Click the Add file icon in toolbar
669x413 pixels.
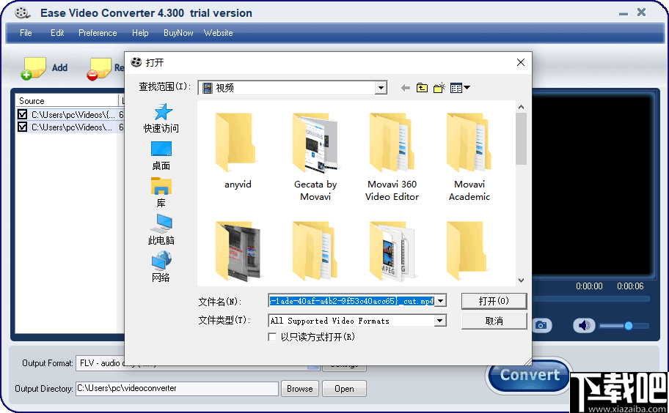pyautogui.click(x=33, y=68)
